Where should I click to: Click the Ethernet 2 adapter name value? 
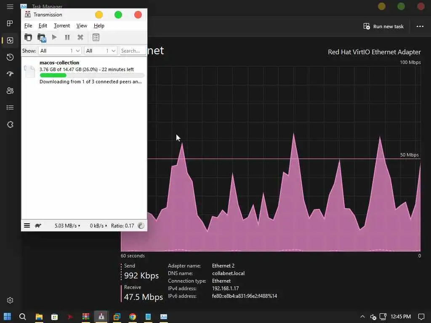pyautogui.click(x=223, y=266)
